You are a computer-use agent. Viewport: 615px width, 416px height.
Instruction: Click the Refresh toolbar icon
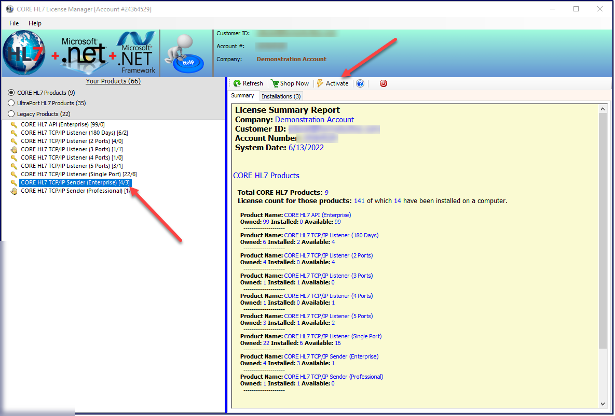248,83
